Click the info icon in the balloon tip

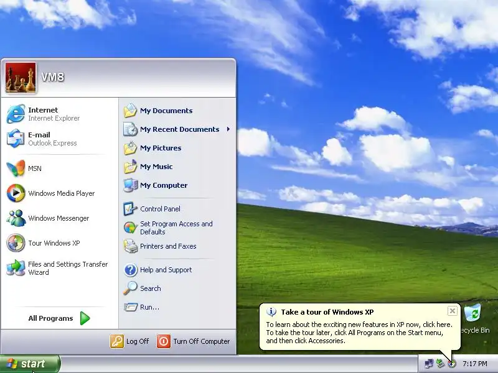(271, 312)
